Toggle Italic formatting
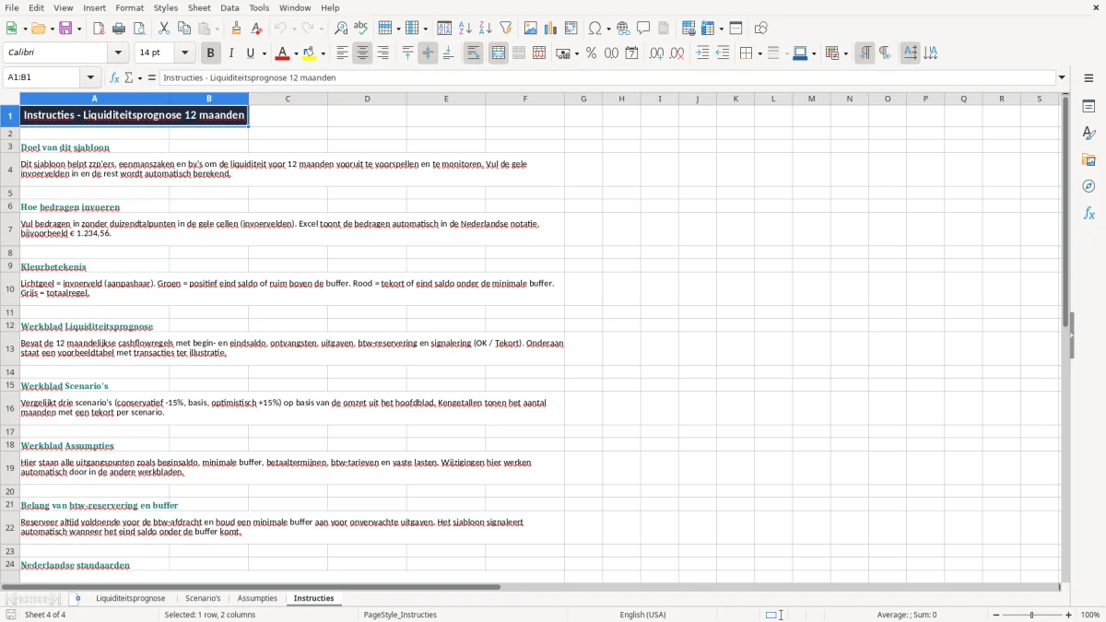1106x622 pixels. pyautogui.click(x=231, y=53)
